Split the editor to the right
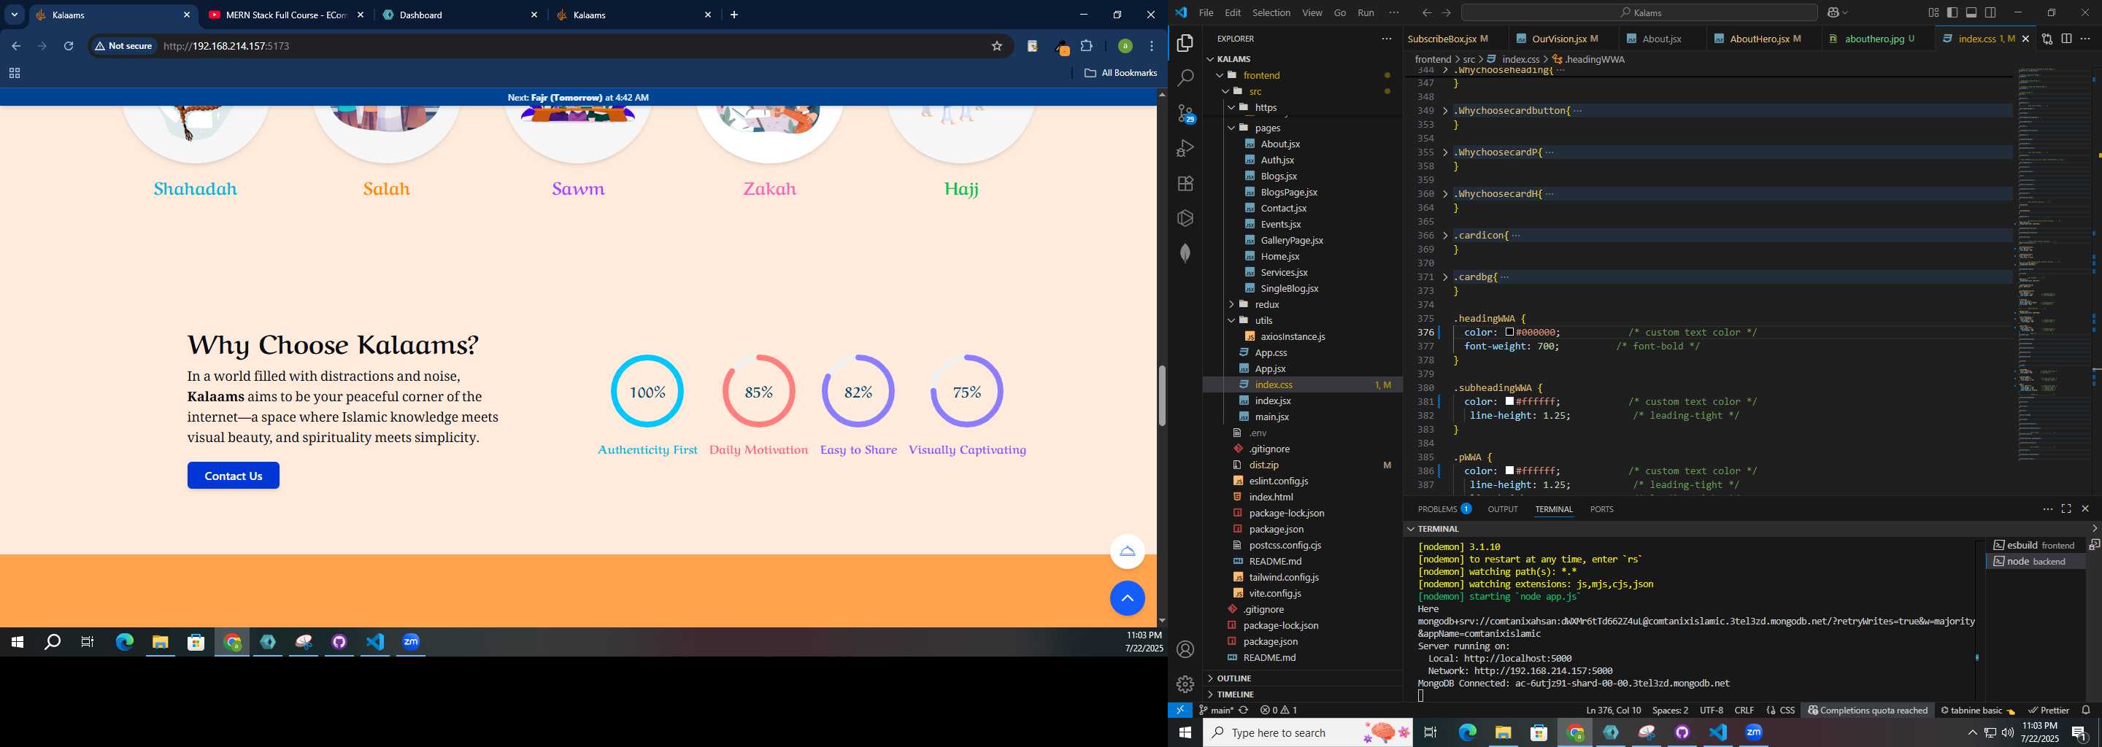Screen dimensions: 2102x747 pyautogui.click(x=2066, y=39)
